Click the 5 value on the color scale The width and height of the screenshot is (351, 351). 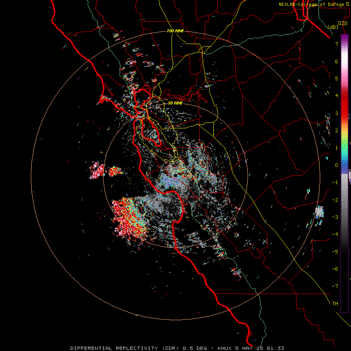coord(337,78)
